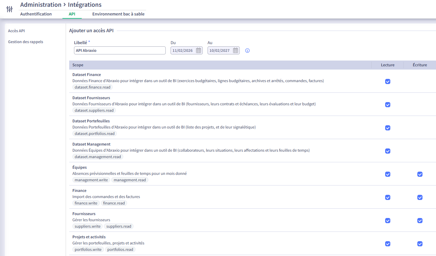The width and height of the screenshot is (436, 256).
Task: Go to Gestion des rappels
Action: tap(25, 42)
